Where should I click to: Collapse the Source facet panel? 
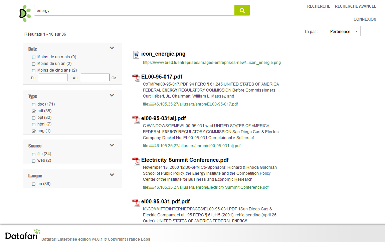(112, 145)
